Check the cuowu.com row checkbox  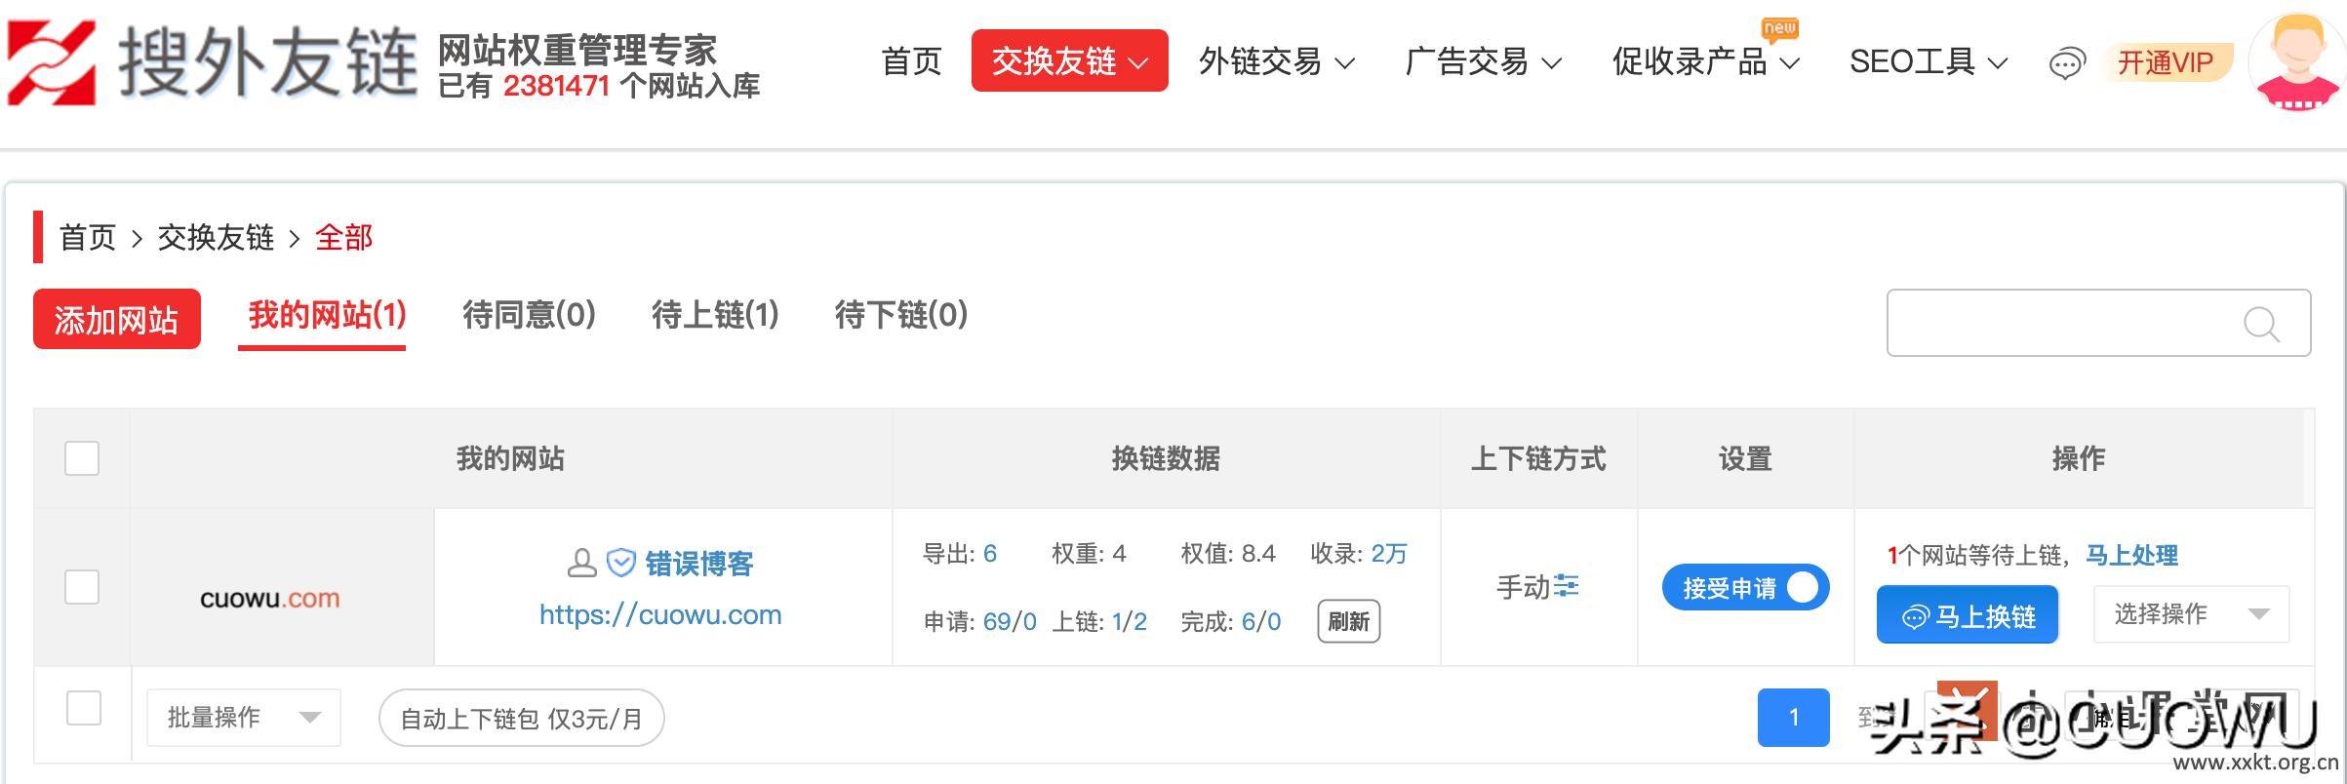tap(82, 587)
